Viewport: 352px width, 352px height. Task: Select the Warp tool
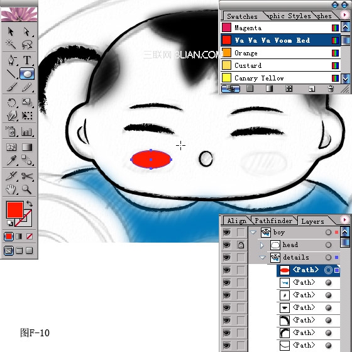coord(12,116)
